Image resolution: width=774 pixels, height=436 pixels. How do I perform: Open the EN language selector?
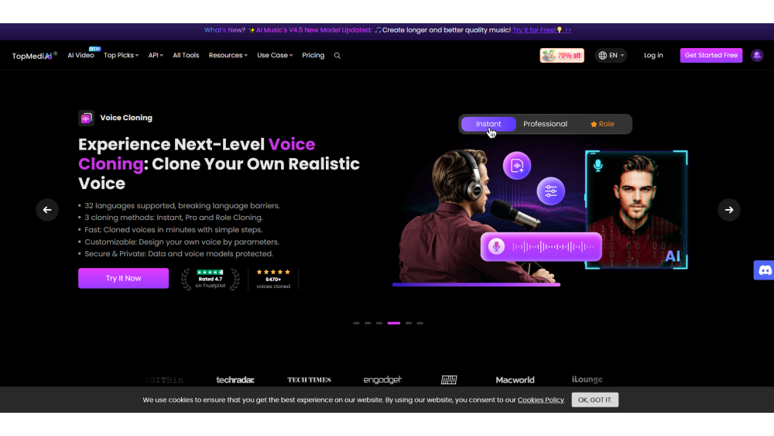click(x=611, y=55)
